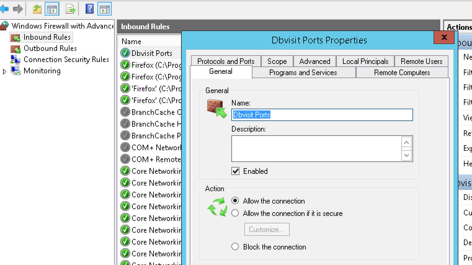
Task: Open help with the question mark icon
Action: 89,9
